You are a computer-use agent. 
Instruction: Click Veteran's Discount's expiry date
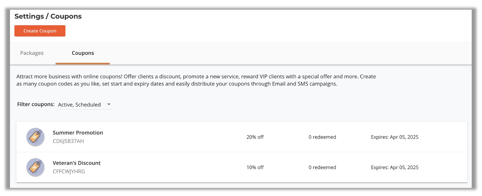coord(395,167)
